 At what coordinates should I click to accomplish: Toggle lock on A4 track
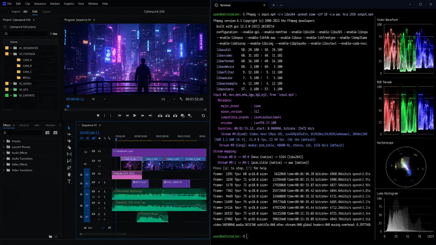click(x=81, y=217)
